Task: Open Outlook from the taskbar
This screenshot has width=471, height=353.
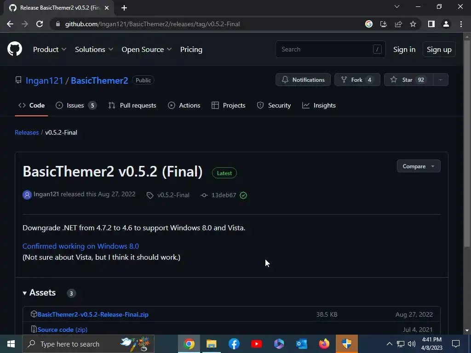Action: coord(302,344)
